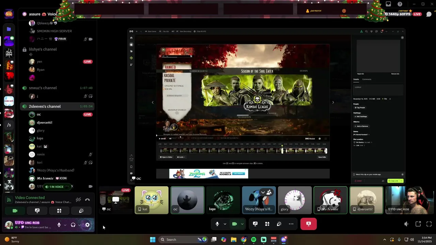Share screen from Video Connected panel
Screen dimensions: 436x245
(37, 211)
